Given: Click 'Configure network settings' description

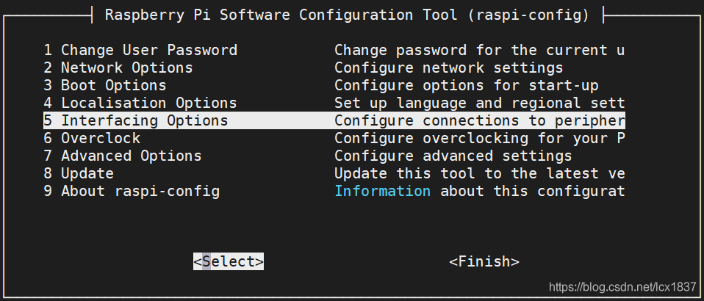Looking at the screenshot, I should click(448, 68).
